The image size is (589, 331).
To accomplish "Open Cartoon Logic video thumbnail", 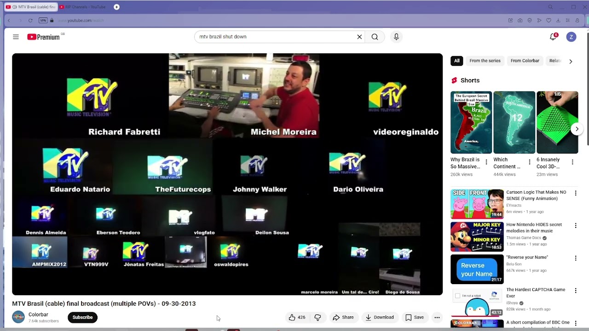I will (477, 204).
